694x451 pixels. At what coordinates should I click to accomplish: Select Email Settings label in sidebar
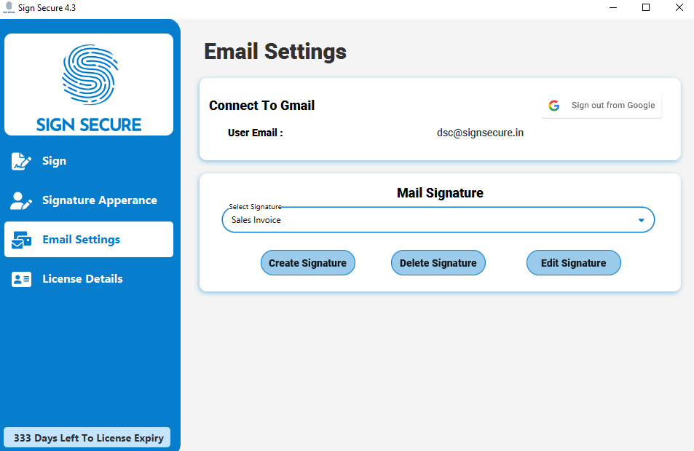click(81, 239)
